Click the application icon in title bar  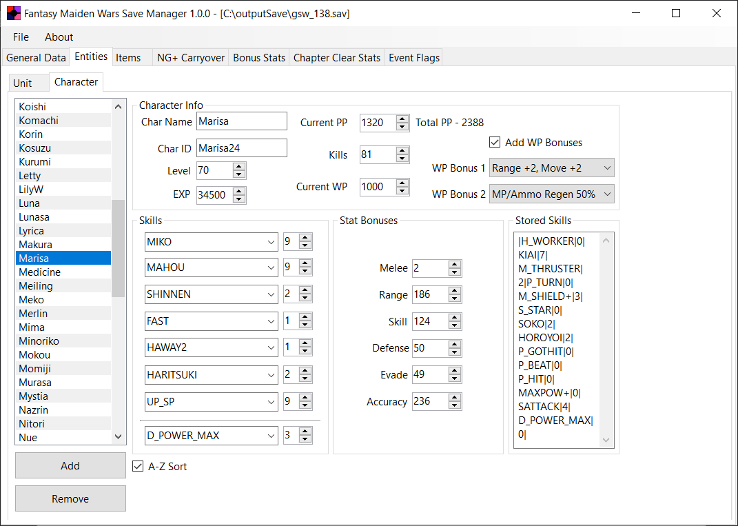click(14, 13)
